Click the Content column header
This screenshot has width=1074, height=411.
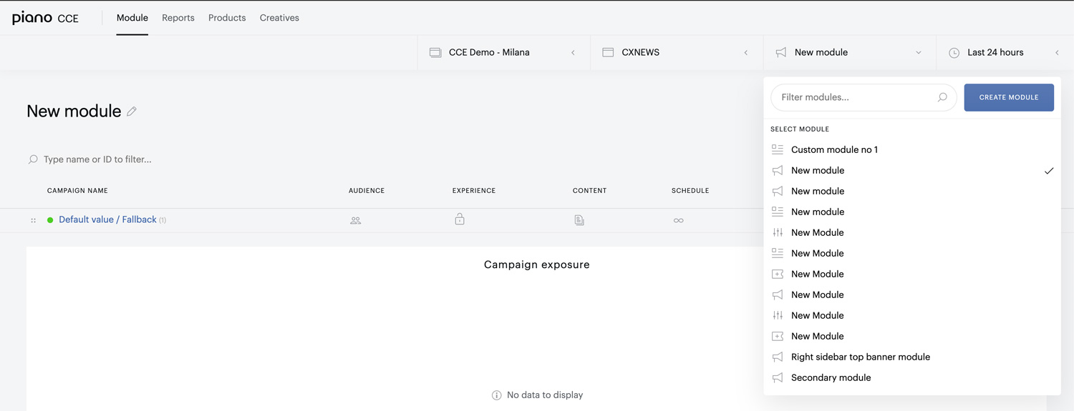[589, 191]
